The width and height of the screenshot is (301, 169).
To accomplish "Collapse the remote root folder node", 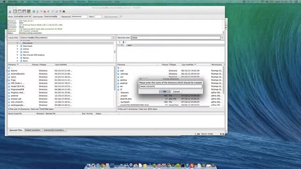I will (x=119, y=42).
